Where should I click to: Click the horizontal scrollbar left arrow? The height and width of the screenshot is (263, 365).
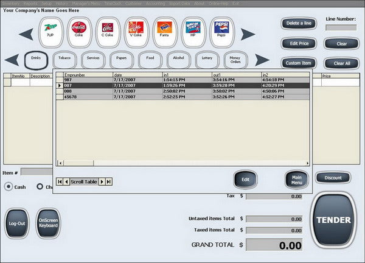tap(60, 163)
